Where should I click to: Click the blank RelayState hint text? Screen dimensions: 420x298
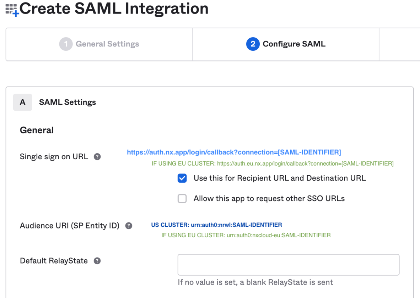255,282
